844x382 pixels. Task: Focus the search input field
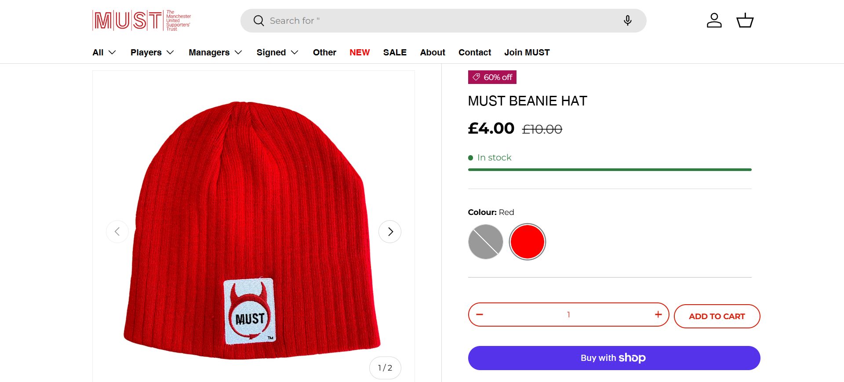coord(440,21)
